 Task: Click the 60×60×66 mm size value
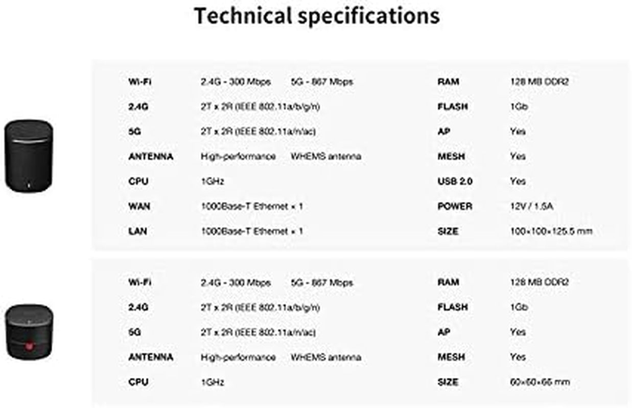pos(540,382)
